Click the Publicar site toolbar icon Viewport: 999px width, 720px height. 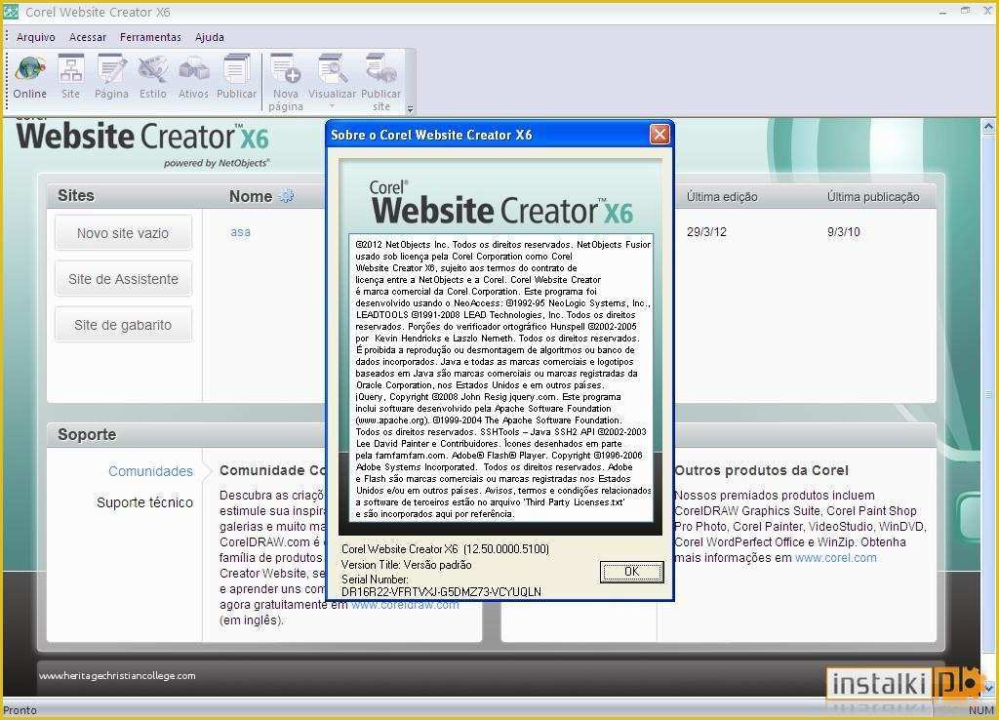pyautogui.click(x=381, y=82)
